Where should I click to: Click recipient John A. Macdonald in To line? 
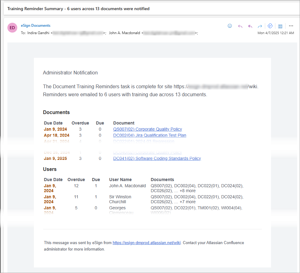pyautogui.click(x=124, y=33)
